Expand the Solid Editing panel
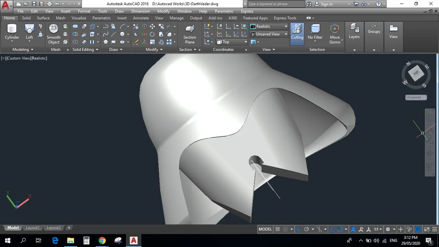This screenshot has width=439, height=247. pos(85,49)
